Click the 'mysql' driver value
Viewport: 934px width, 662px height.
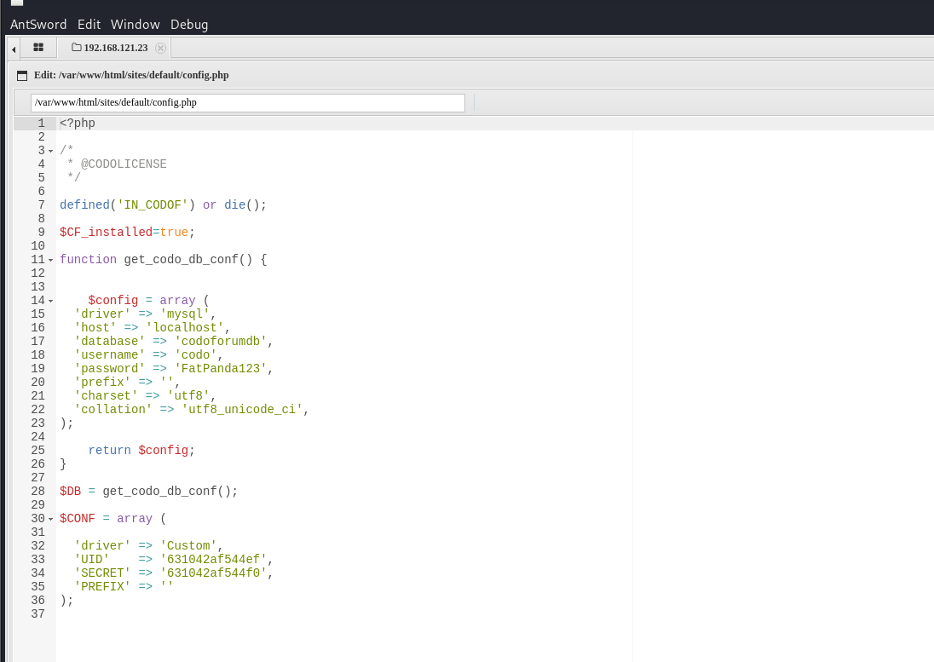tap(185, 314)
